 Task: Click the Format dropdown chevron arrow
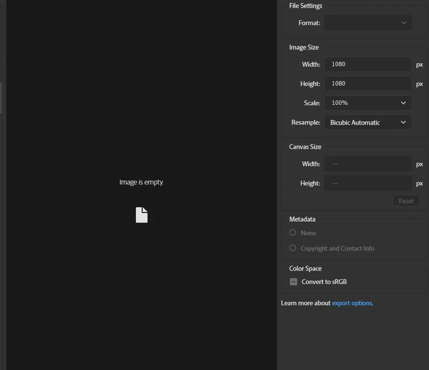coord(403,23)
